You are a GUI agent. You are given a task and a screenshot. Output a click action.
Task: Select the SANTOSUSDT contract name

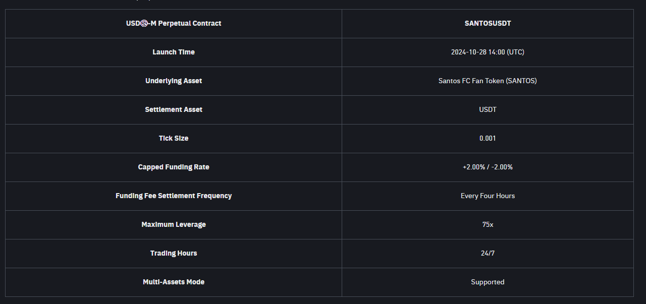pyautogui.click(x=488, y=23)
